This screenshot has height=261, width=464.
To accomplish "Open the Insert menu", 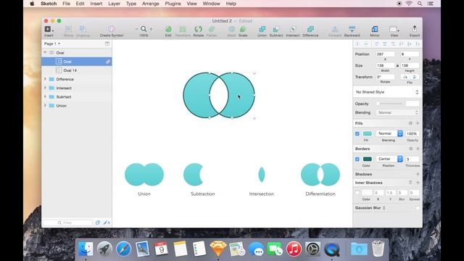I will pos(96,4).
